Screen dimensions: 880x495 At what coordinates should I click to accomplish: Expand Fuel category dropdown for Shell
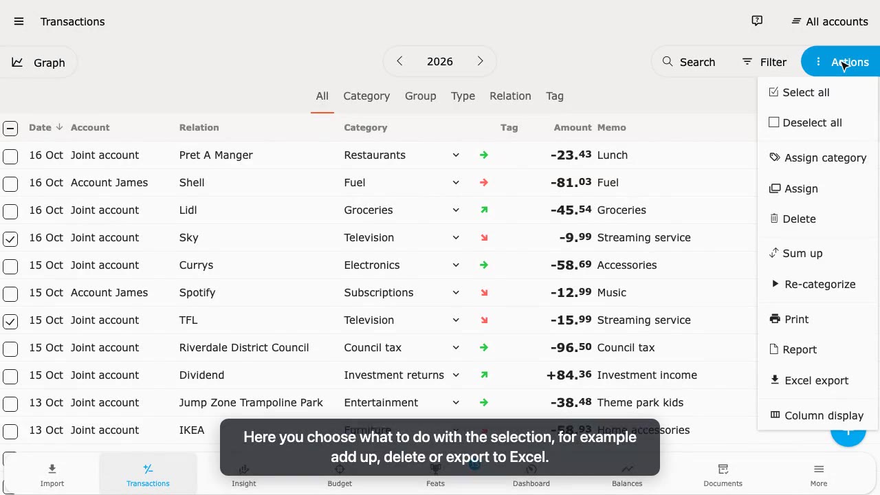[x=456, y=183]
